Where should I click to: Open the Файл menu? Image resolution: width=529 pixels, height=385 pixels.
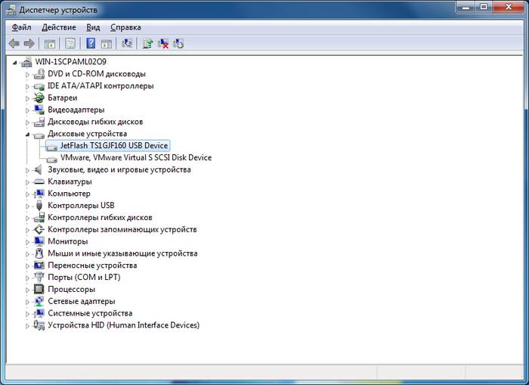pos(21,27)
